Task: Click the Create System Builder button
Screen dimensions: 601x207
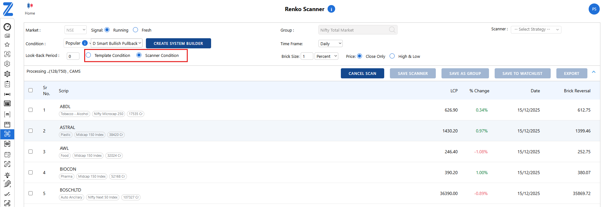Action: (x=178, y=43)
